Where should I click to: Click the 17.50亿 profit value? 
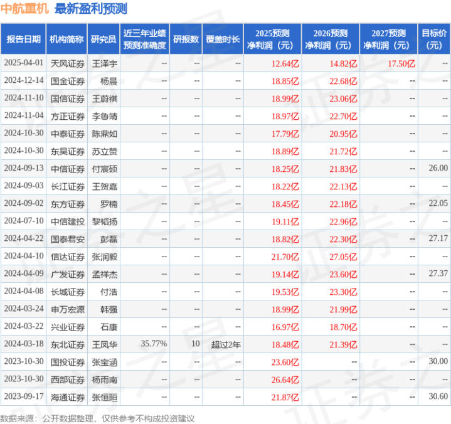pos(401,63)
